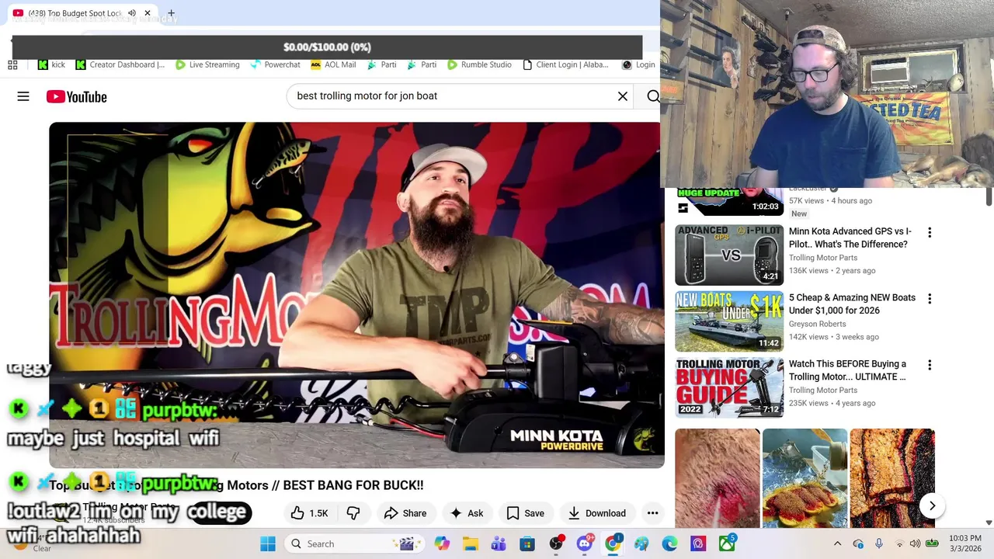The image size is (994, 559).
Task: Open the YouTube hamburger guide menu
Action: (23, 96)
